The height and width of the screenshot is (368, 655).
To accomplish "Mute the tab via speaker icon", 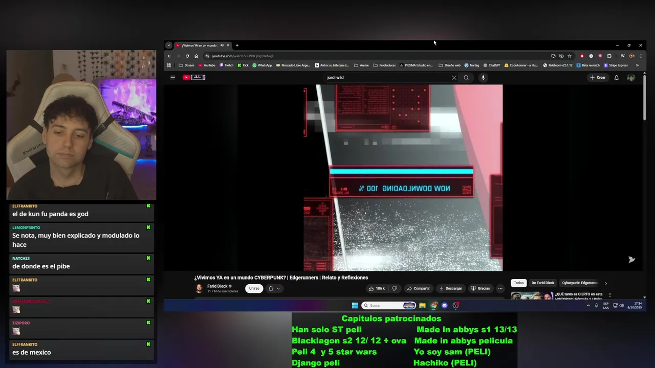I will pyautogui.click(x=222, y=45).
